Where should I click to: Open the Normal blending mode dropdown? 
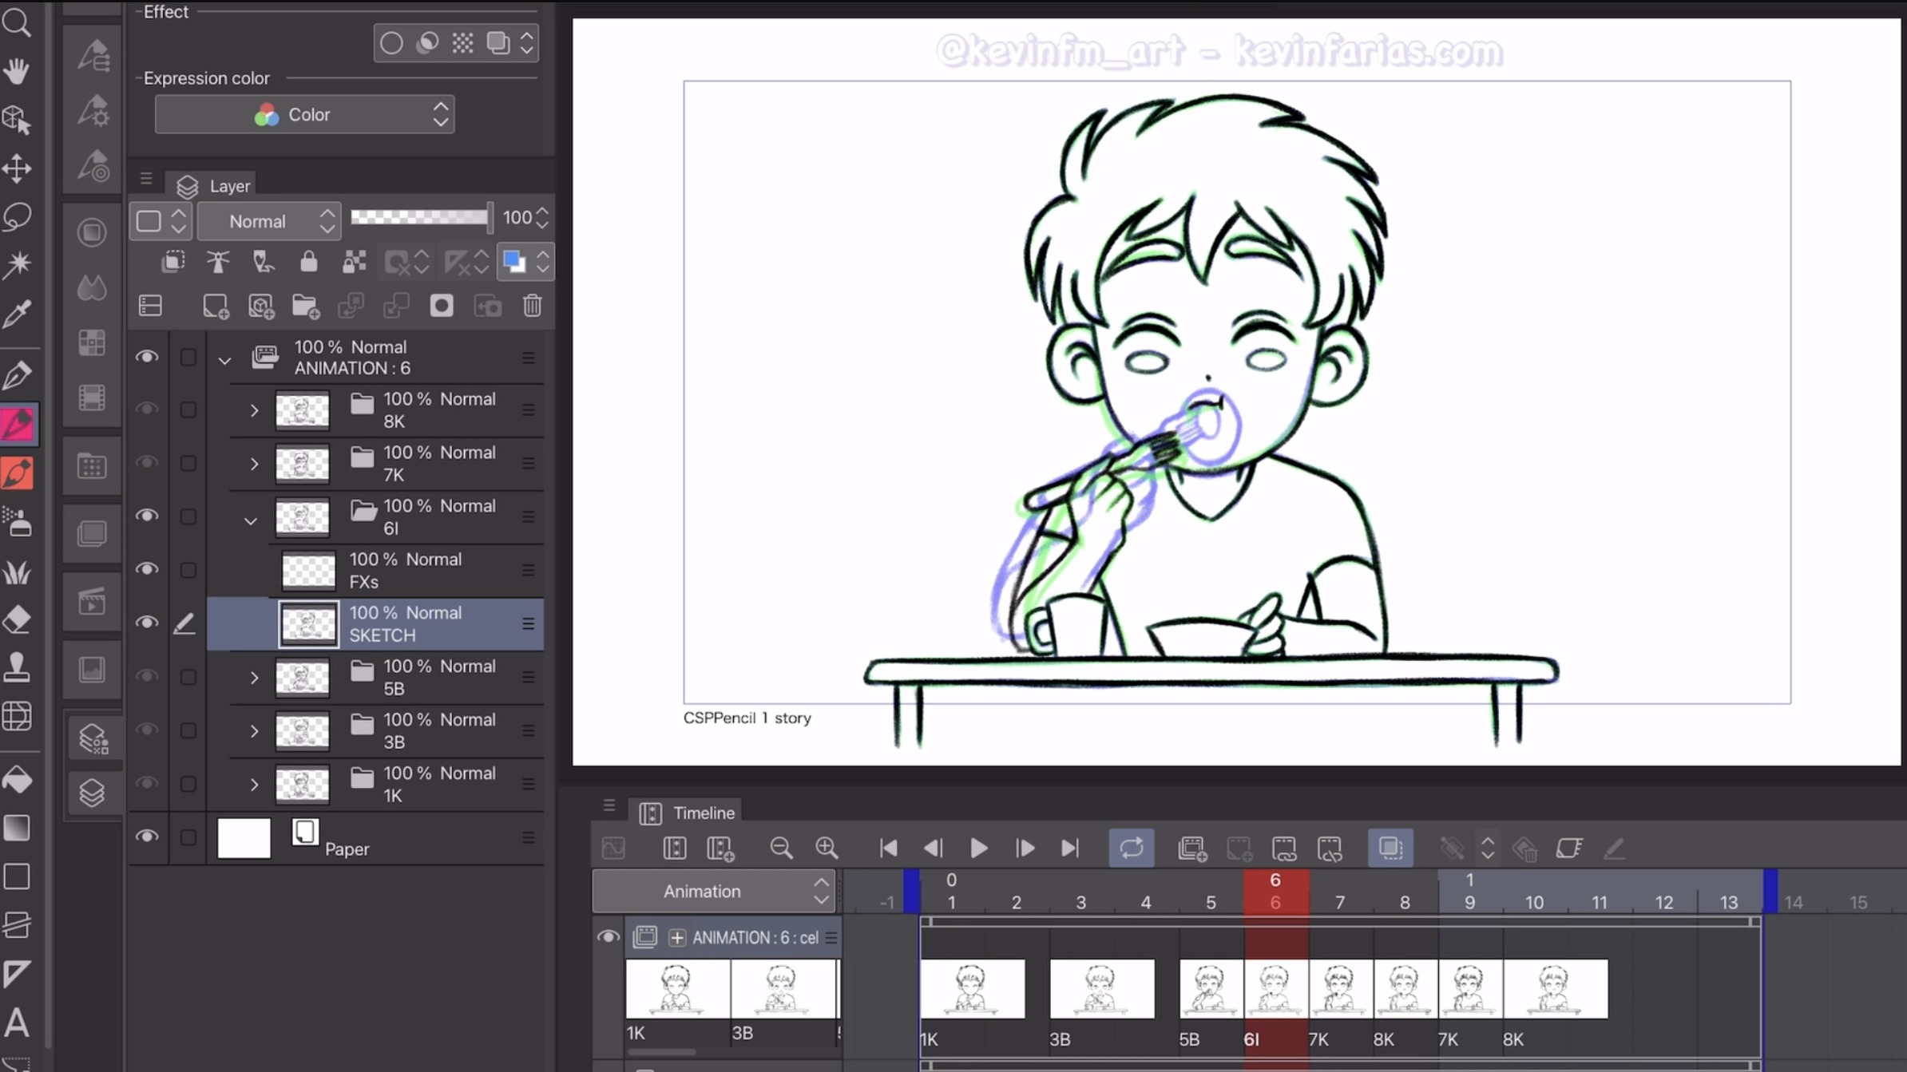[x=269, y=221]
